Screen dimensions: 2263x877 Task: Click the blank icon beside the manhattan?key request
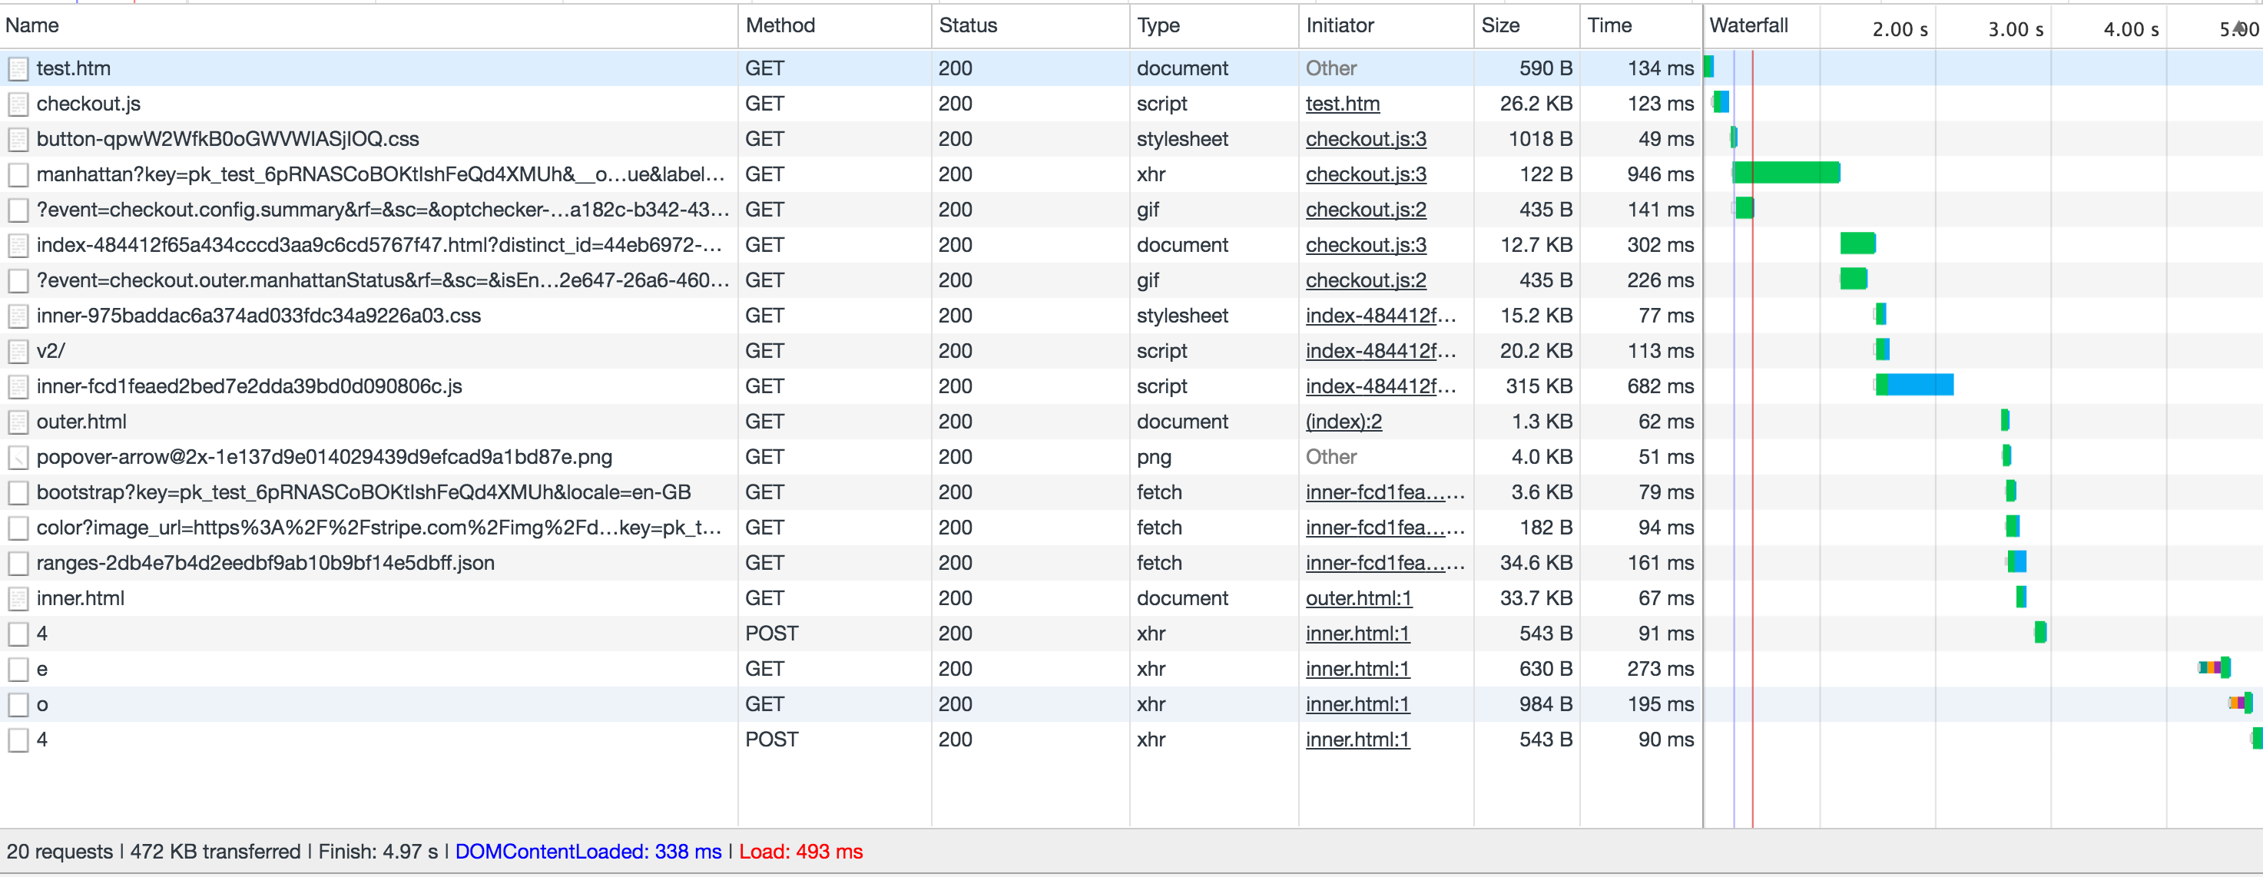18,174
